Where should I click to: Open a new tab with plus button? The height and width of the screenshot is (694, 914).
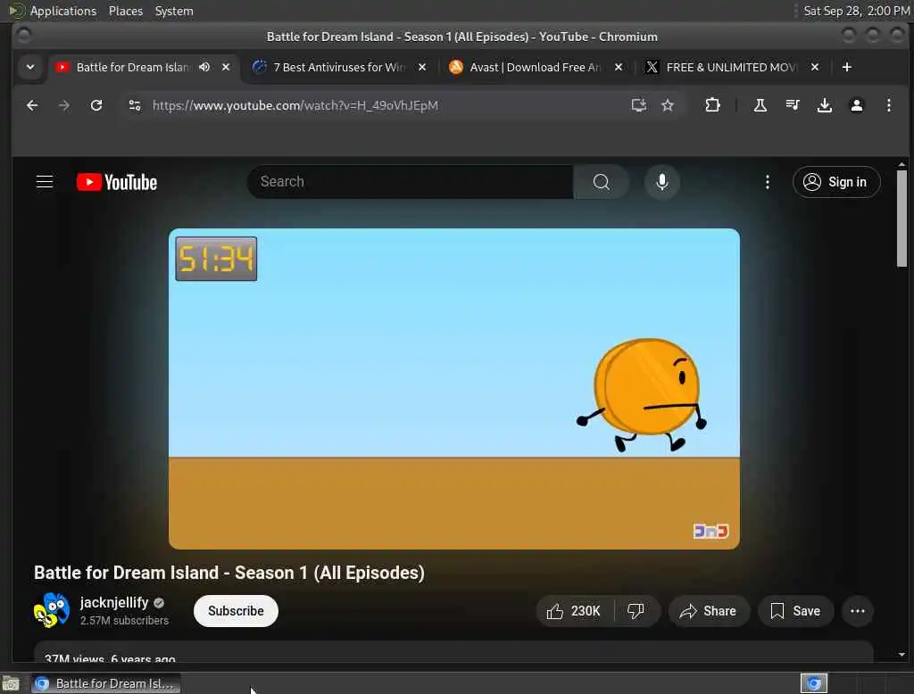point(846,67)
